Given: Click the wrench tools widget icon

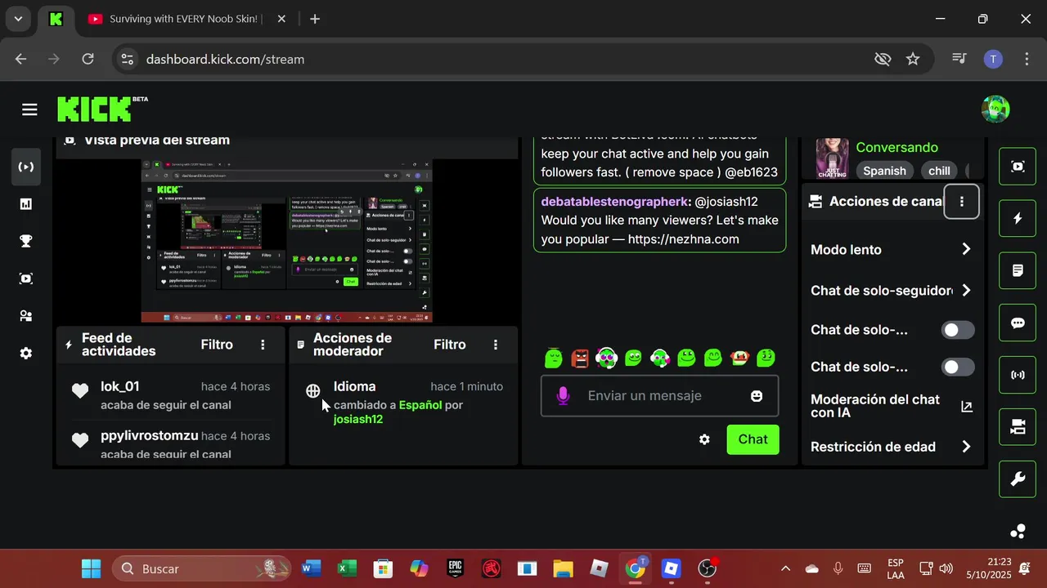Looking at the screenshot, I should pos(1018,479).
